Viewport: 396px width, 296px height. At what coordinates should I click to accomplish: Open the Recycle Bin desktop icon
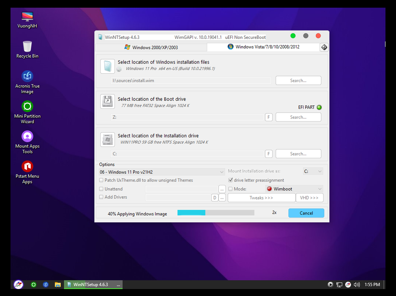[27, 50]
